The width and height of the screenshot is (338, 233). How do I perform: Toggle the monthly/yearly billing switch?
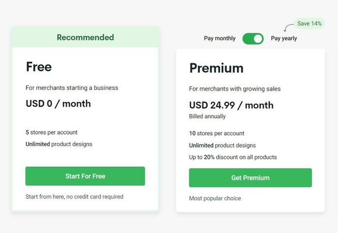point(253,39)
